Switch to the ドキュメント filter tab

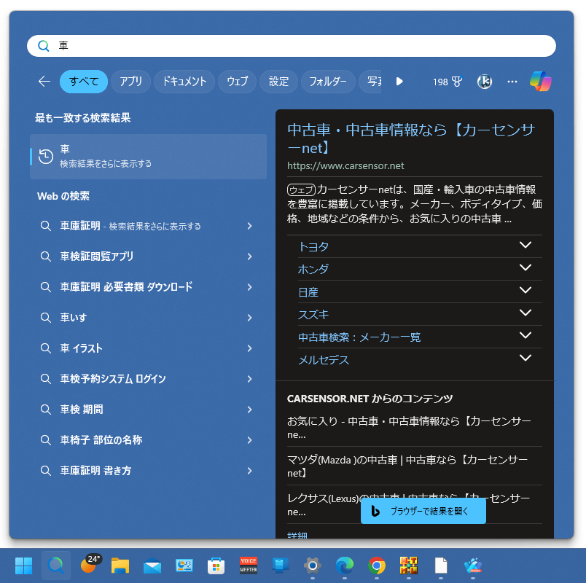(184, 81)
